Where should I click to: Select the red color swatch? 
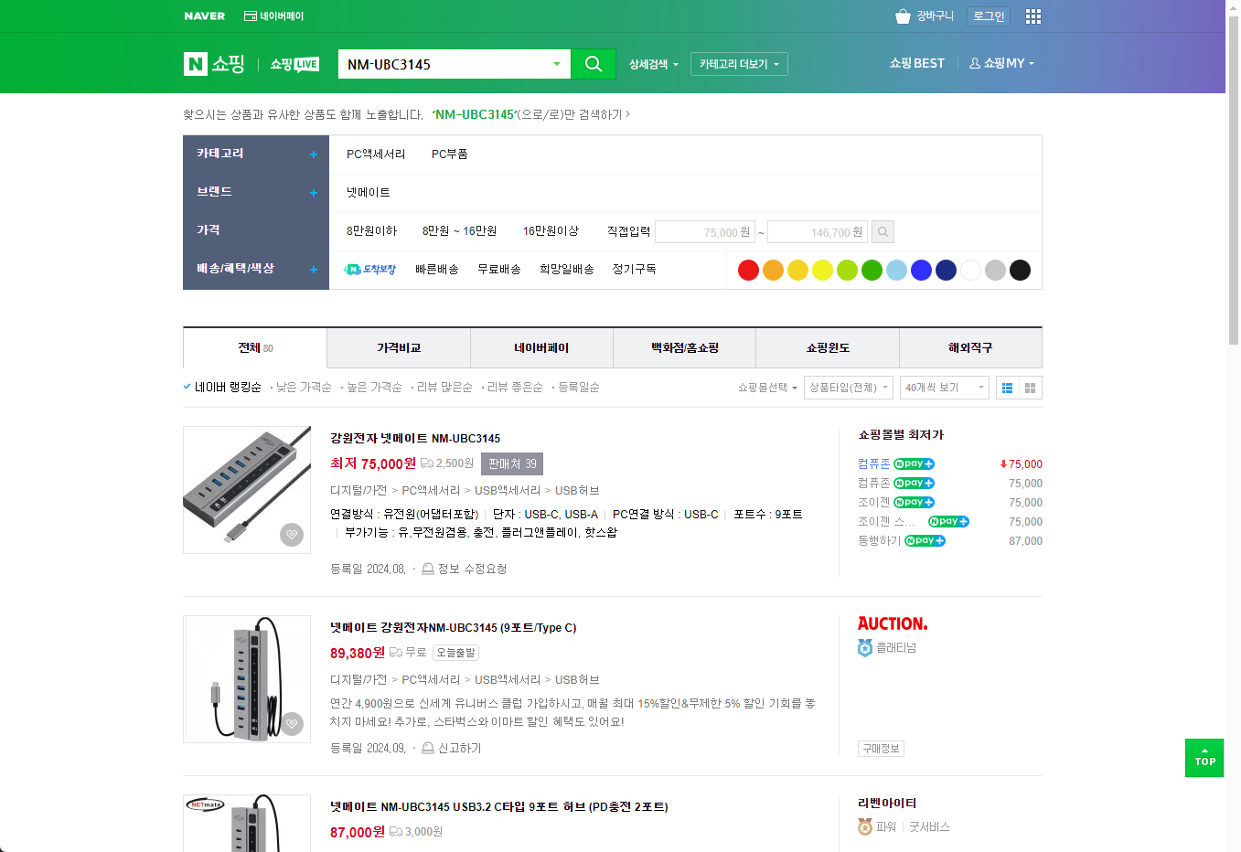pos(748,270)
